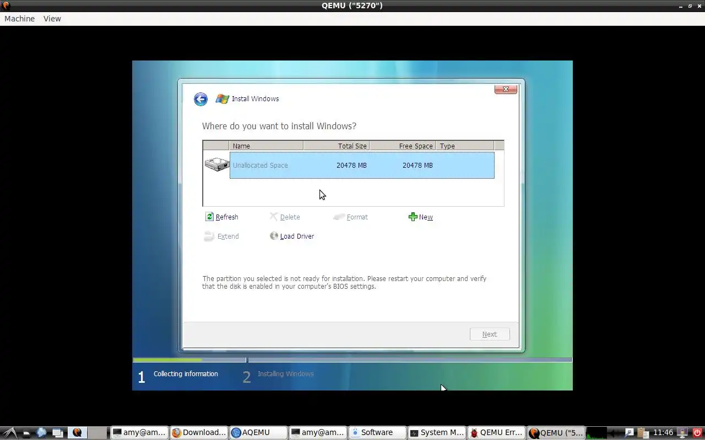Open the View menu

click(52, 19)
